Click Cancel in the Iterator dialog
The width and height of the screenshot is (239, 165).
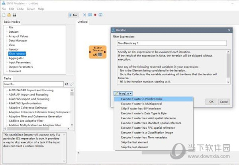(x=224, y=102)
